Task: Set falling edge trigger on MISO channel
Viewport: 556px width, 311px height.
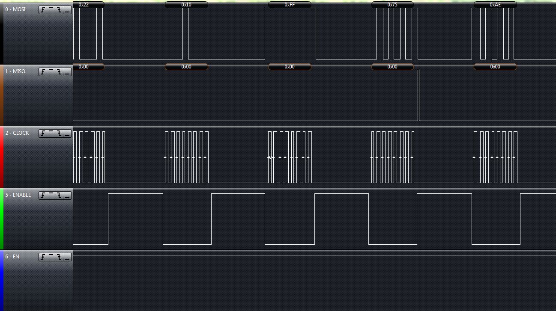Action: pyautogui.click(x=59, y=72)
